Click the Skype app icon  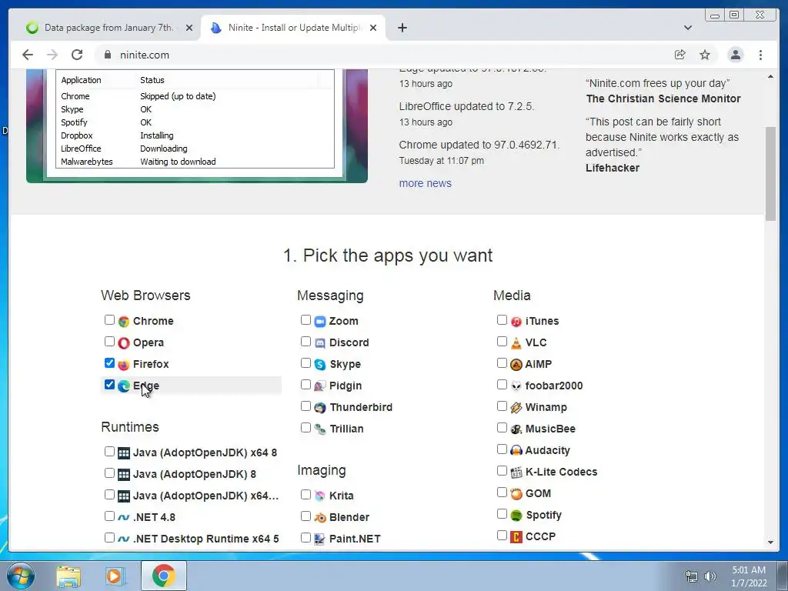click(320, 364)
